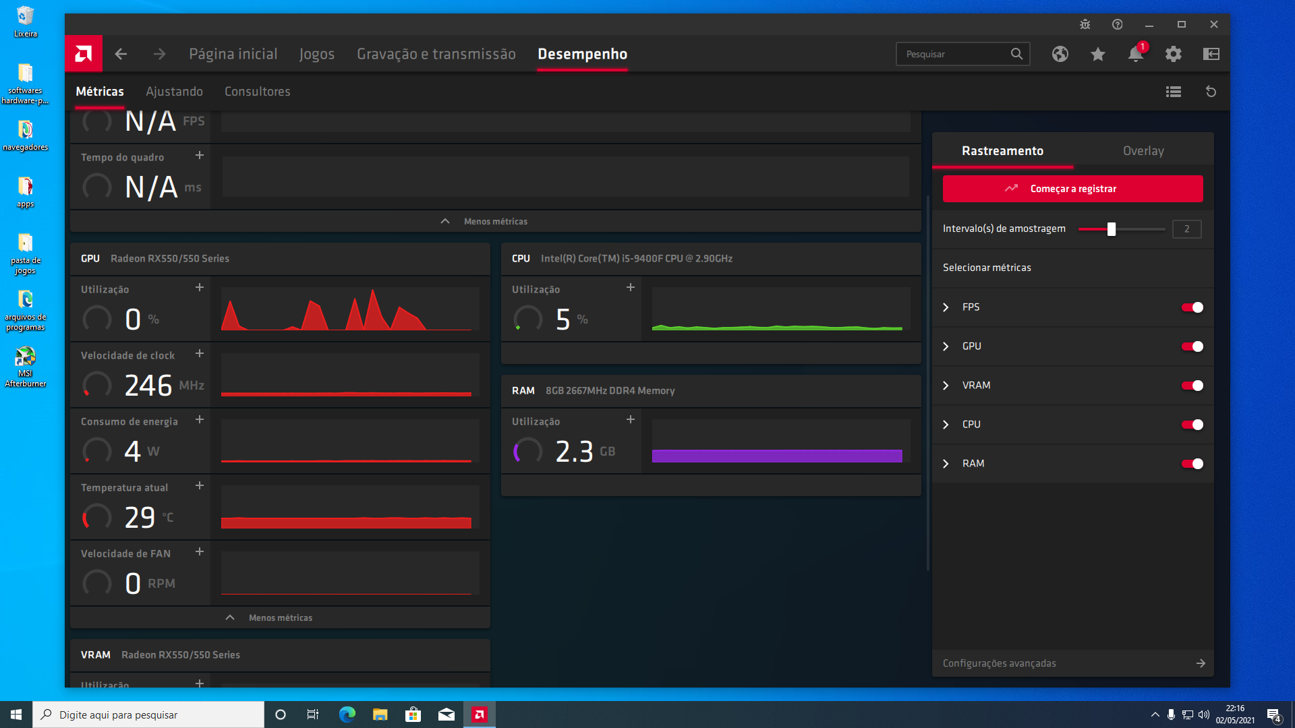Click the search magnifier icon

(x=1016, y=54)
